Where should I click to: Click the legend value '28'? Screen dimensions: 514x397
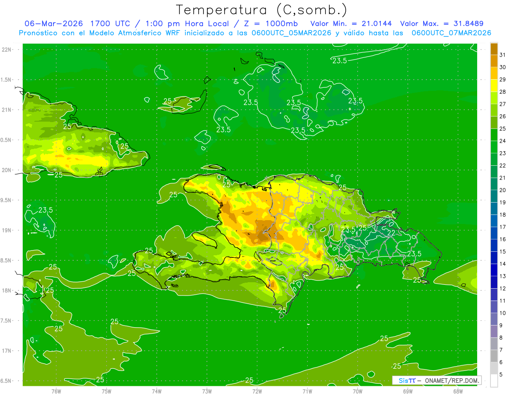point(503,92)
